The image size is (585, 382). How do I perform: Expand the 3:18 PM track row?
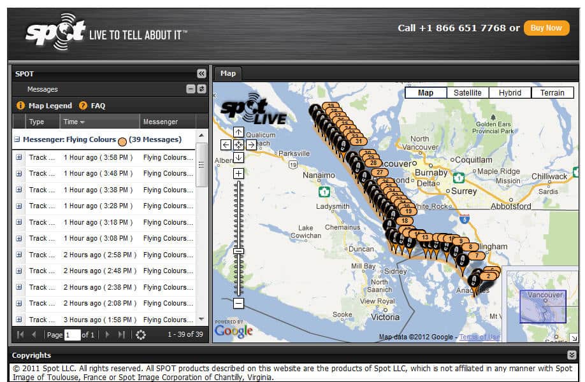click(19, 222)
